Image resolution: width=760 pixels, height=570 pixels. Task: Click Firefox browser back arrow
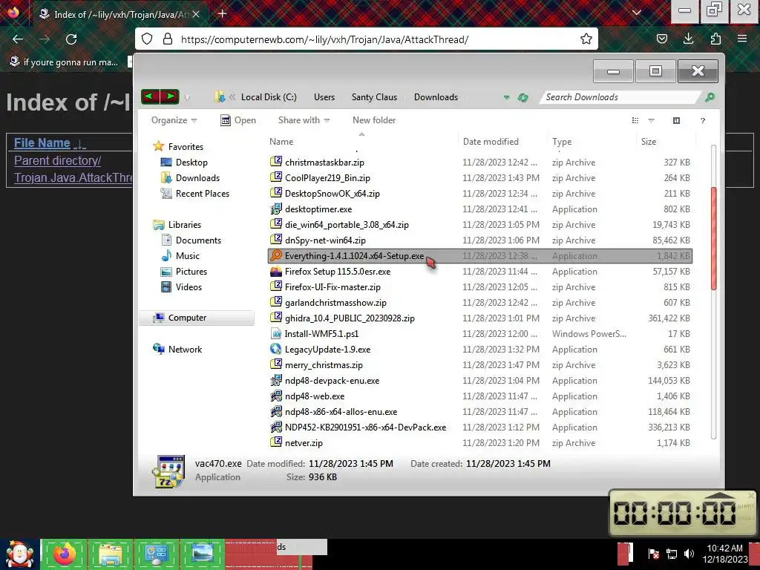click(18, 39)
